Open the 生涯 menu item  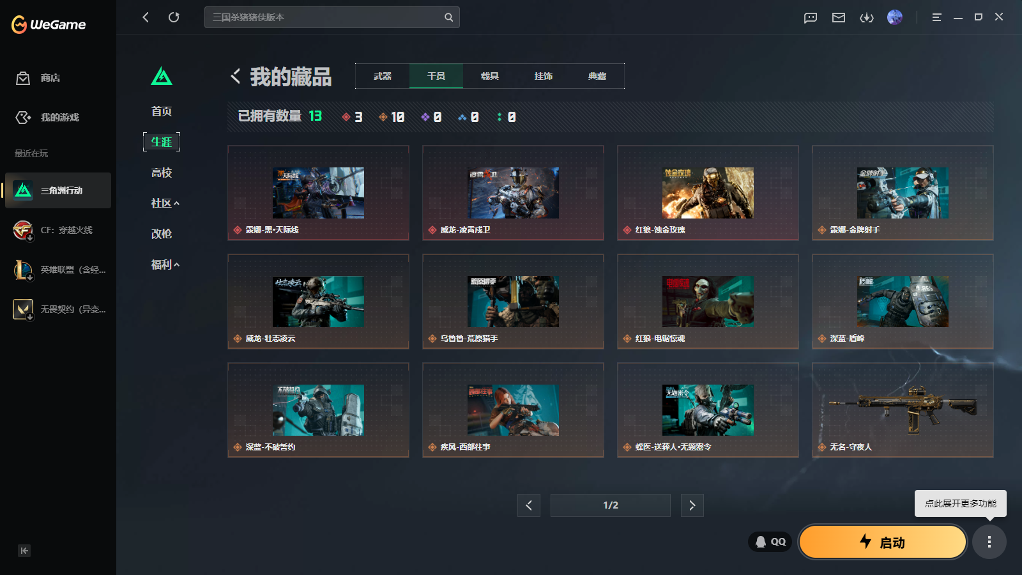[162, 142]
